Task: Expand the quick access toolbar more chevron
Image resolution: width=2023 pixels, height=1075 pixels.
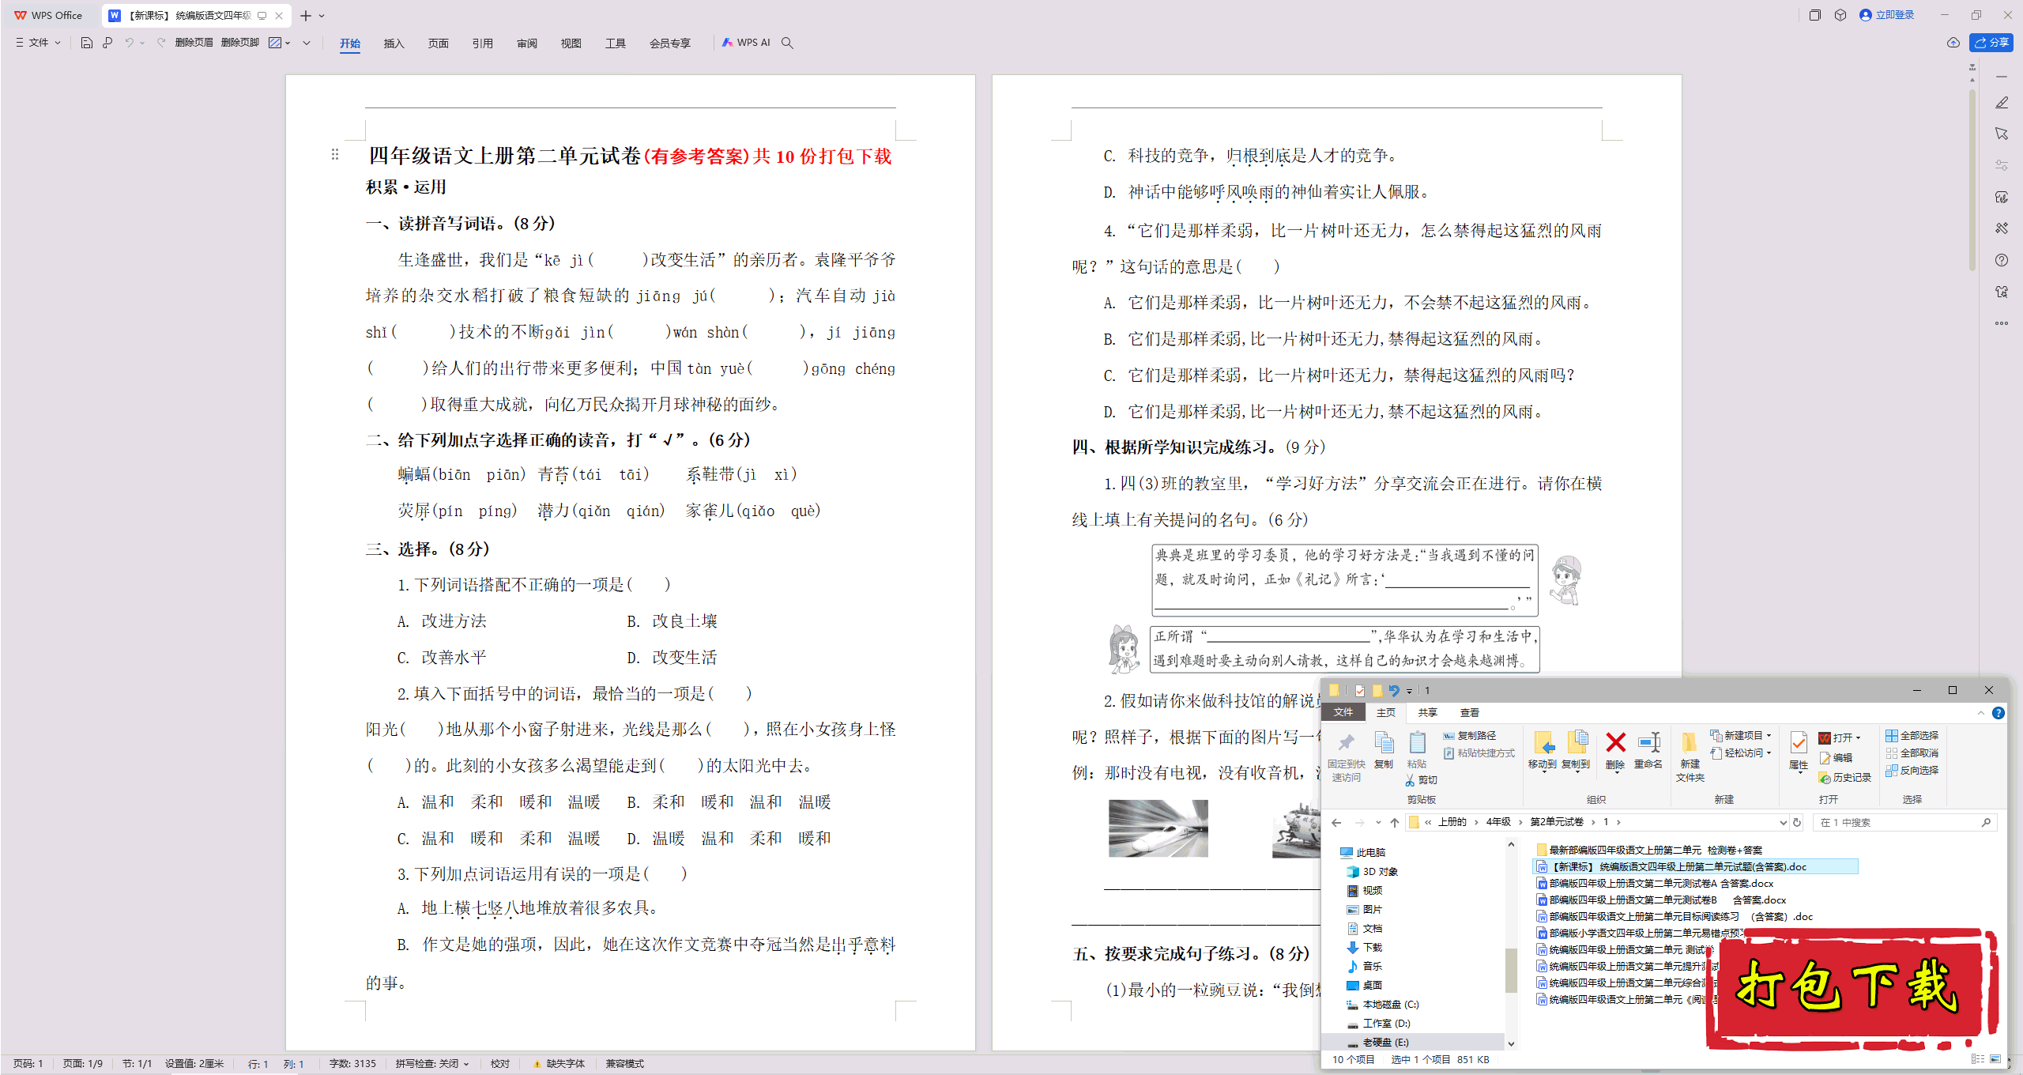Action: (307, 43)
